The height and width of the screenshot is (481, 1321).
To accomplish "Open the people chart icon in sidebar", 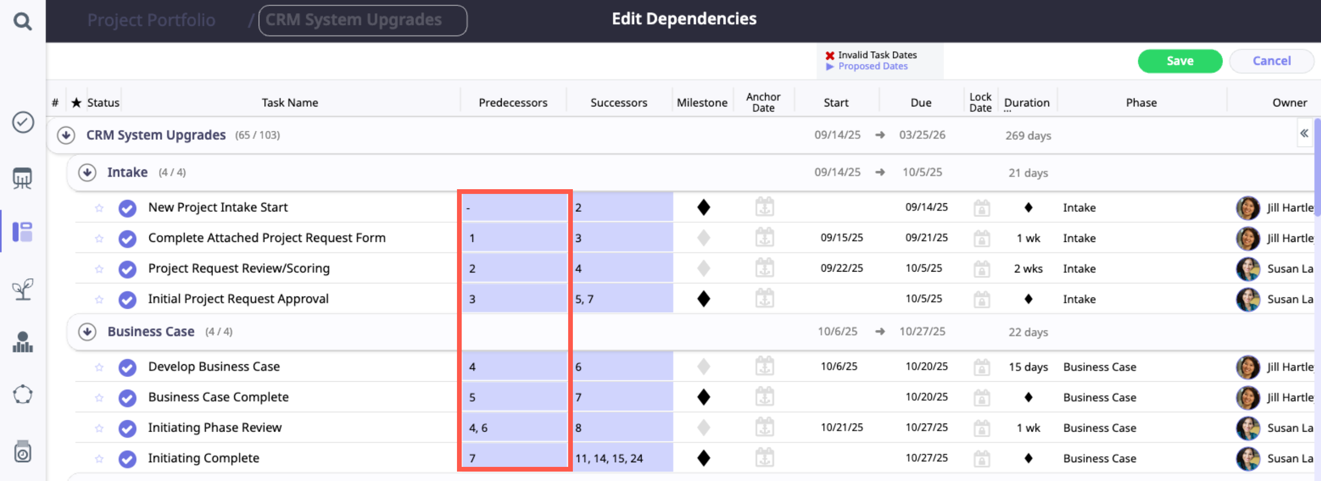I will click(x=23, y=342).
